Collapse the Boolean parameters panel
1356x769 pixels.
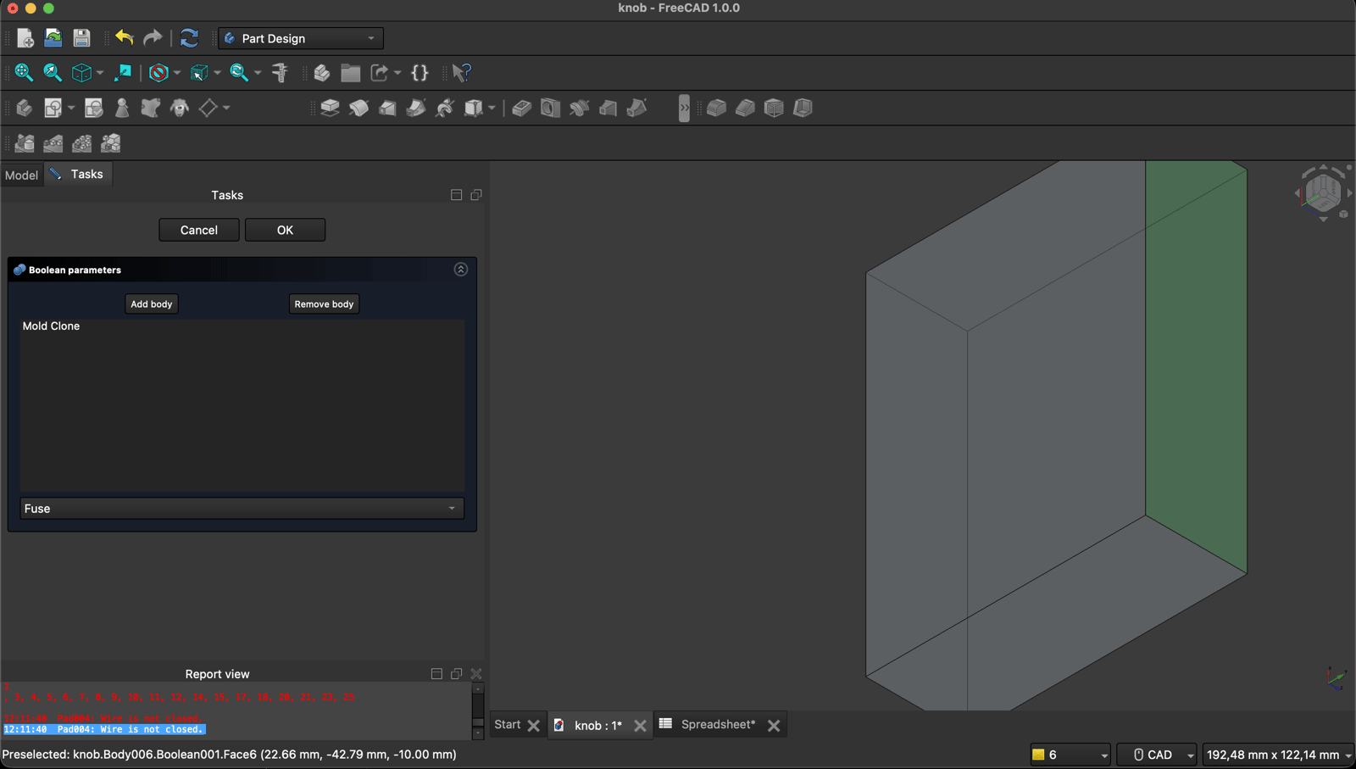(461, 270)
